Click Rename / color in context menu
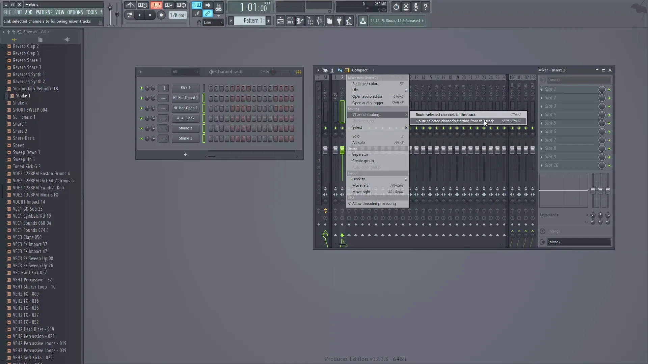648x364 pixels. tap(378, 84)
